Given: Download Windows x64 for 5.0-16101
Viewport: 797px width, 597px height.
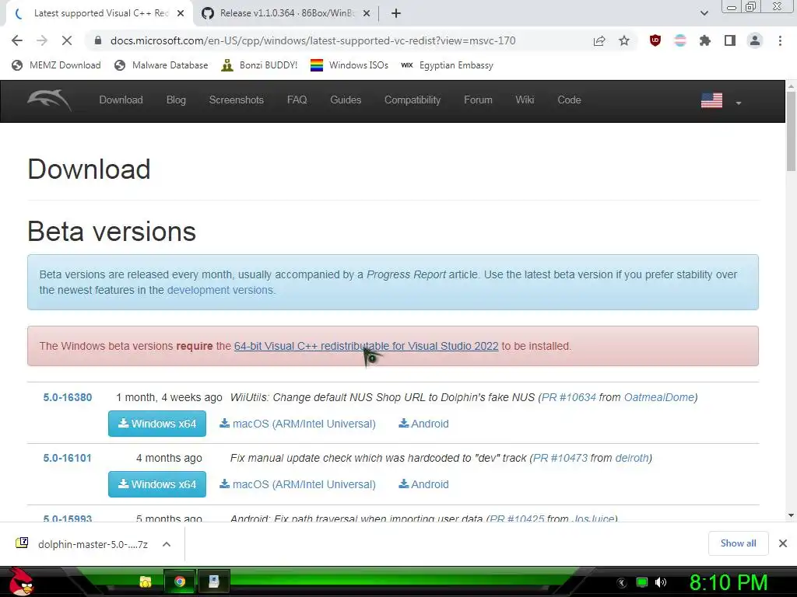Looking at the screenshot, I should [x=157, y=484].
